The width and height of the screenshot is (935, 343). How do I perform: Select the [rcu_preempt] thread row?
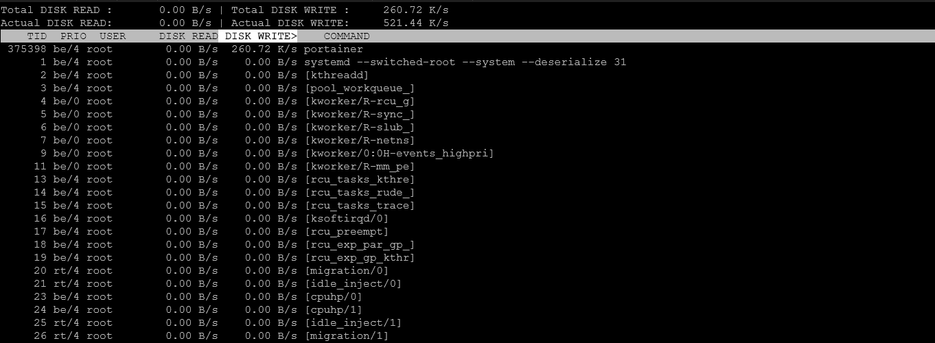(x=346, y=232)
